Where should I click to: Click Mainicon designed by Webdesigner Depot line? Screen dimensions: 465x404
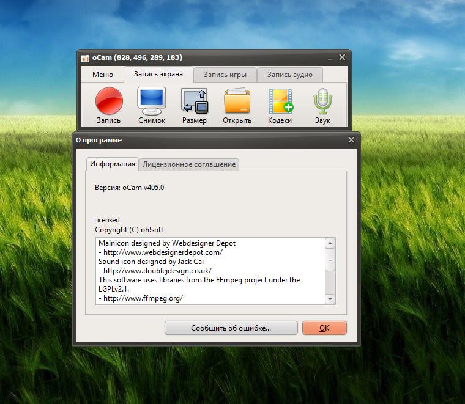pos(167,243)
